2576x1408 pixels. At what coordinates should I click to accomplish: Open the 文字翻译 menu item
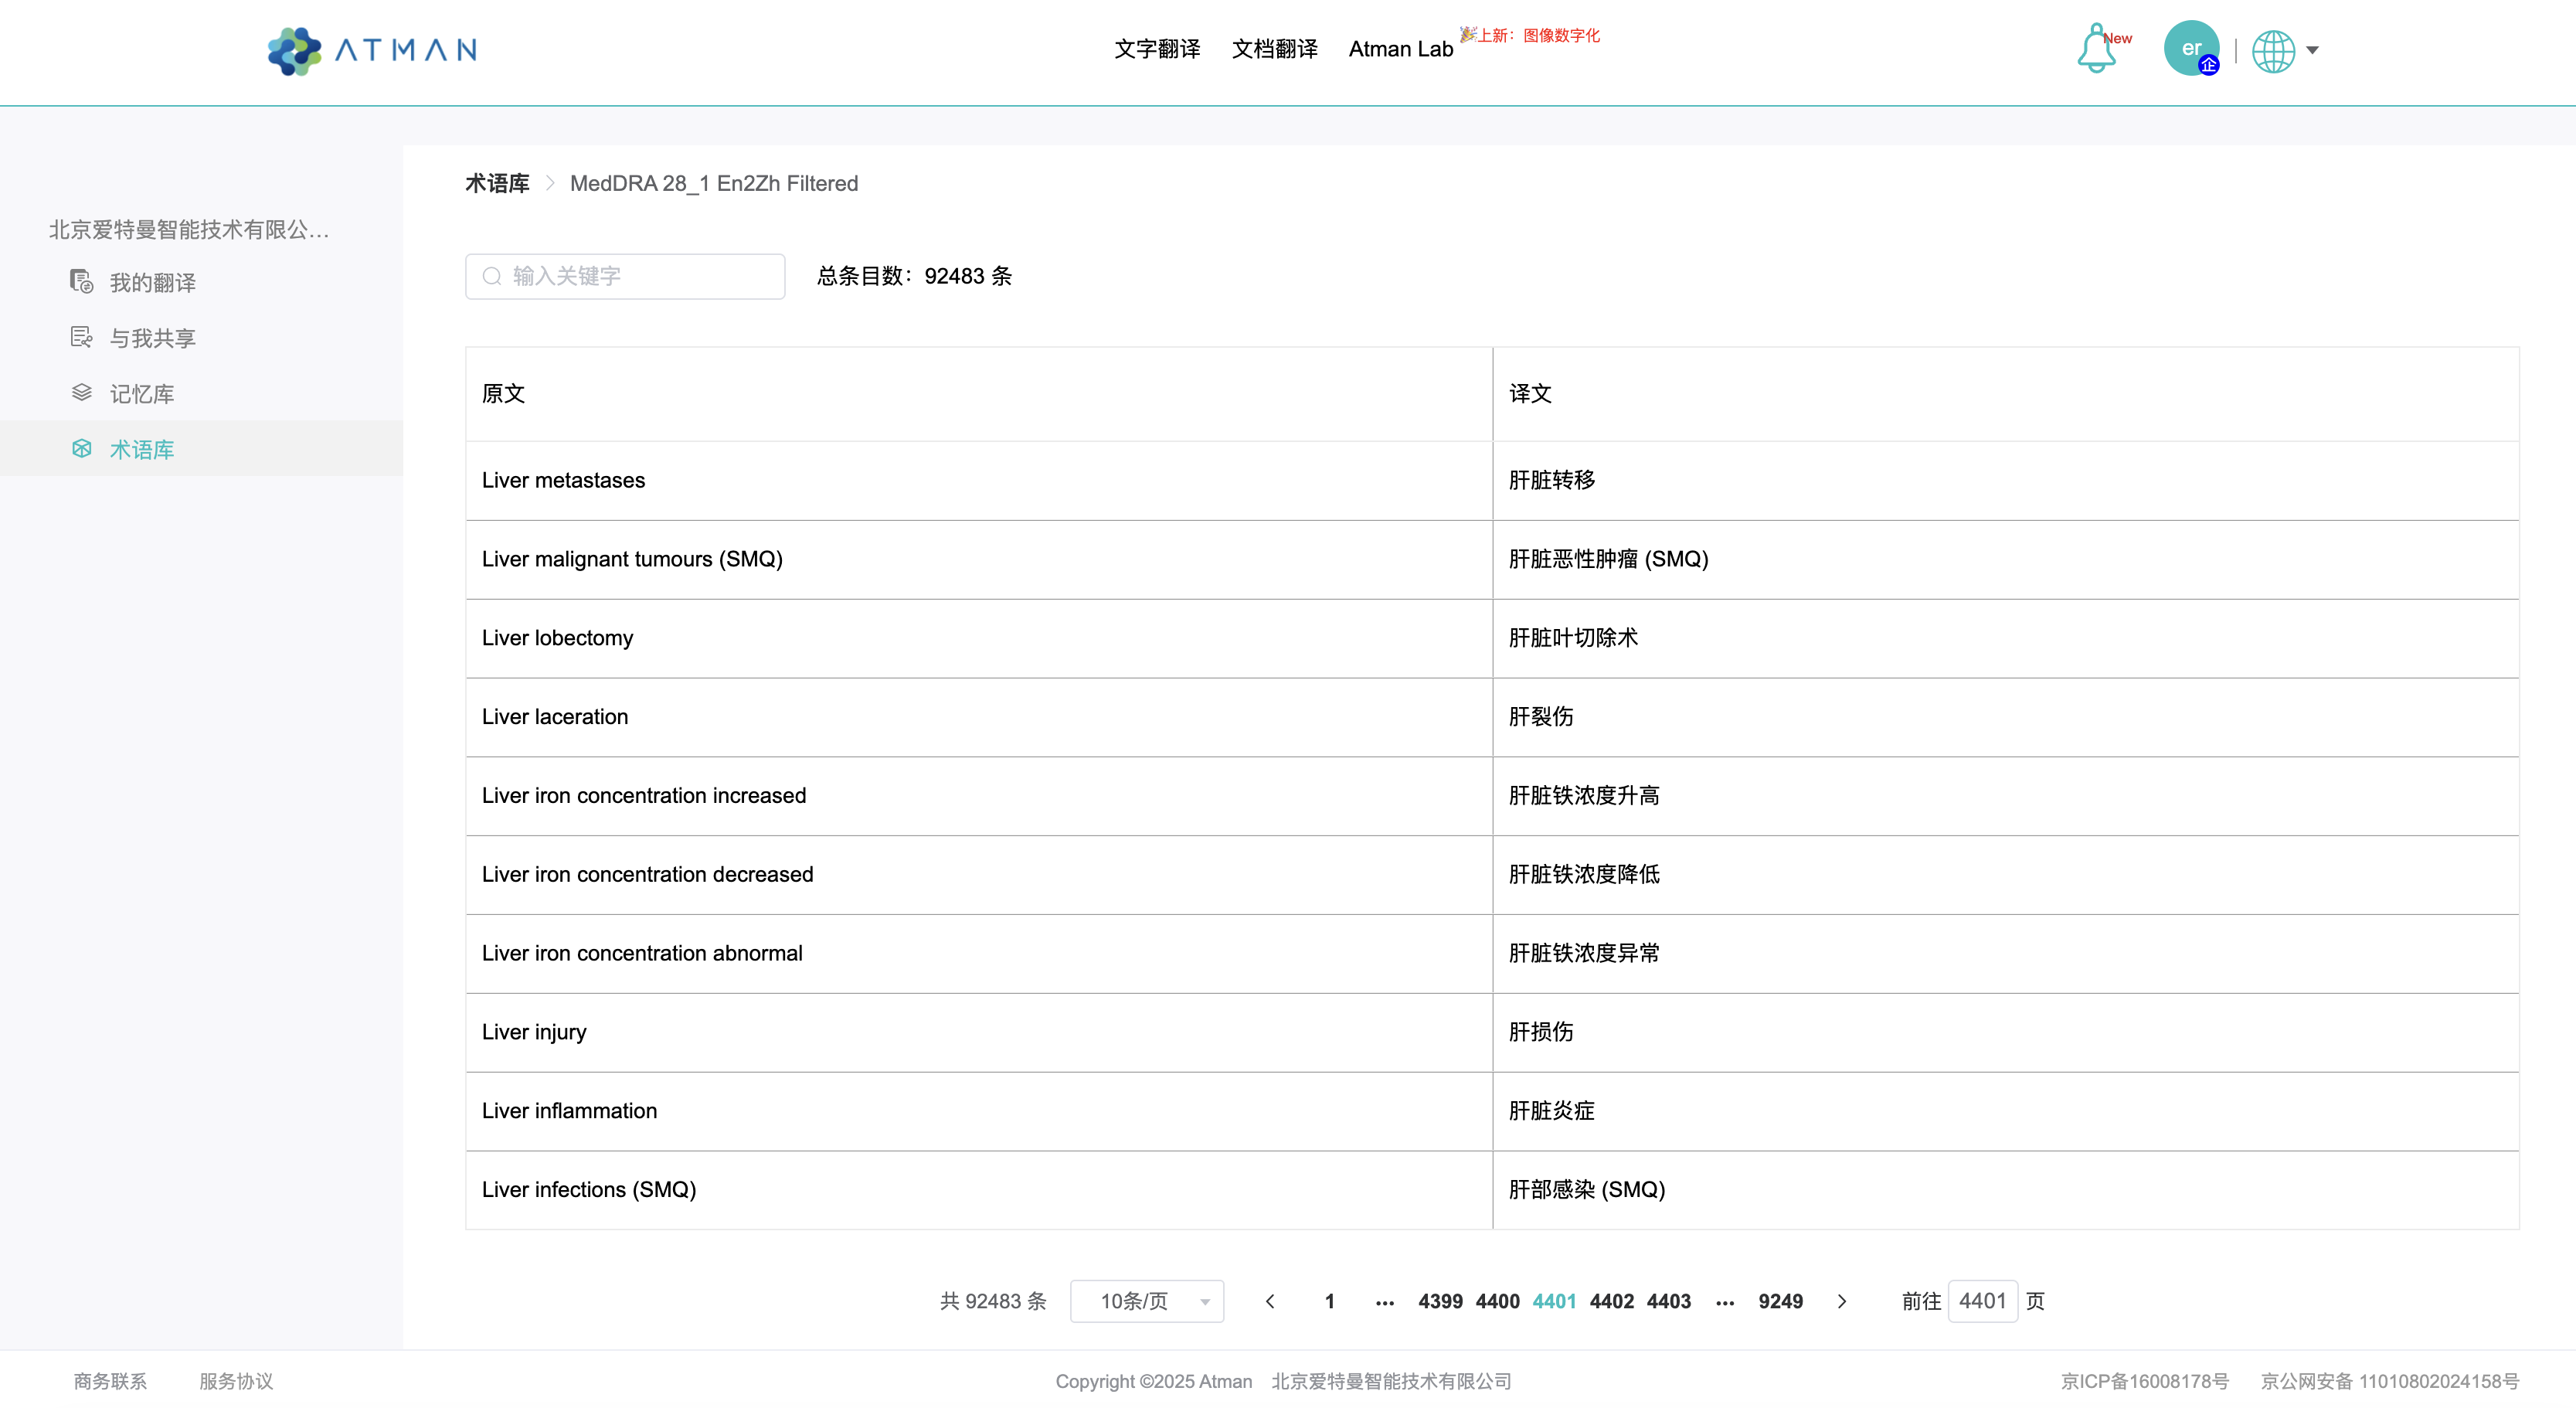(x=1157, y=49)
